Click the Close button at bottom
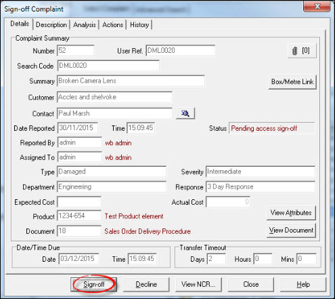Image resolution: width=335 pixels, height=299 pixels. tap(251, 284)
